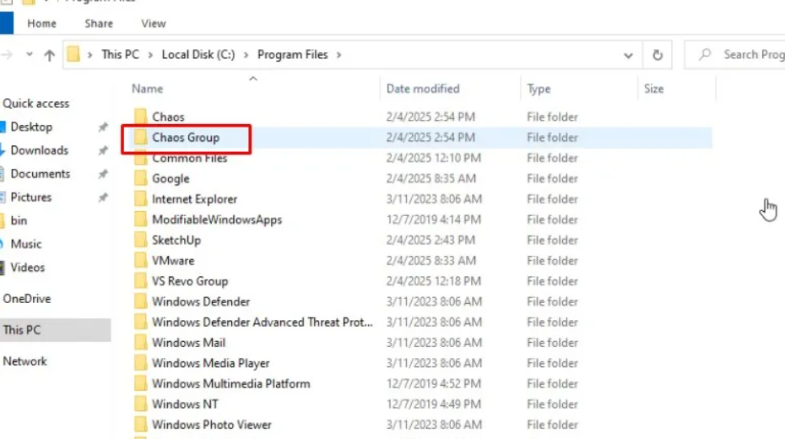Switch to the View ribbon tab
Image resolution: width=785 pixels, height=439 pixels.
click(x=154, y=24)
